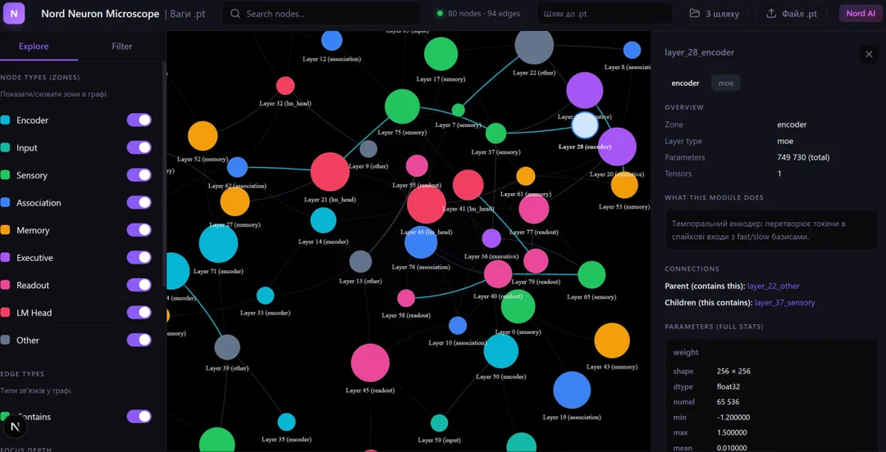Image resolution: width=886 pixels, height=452 pixels.
Task: Select the Layer 65 (sensory) node
Action: coord(591,275)
